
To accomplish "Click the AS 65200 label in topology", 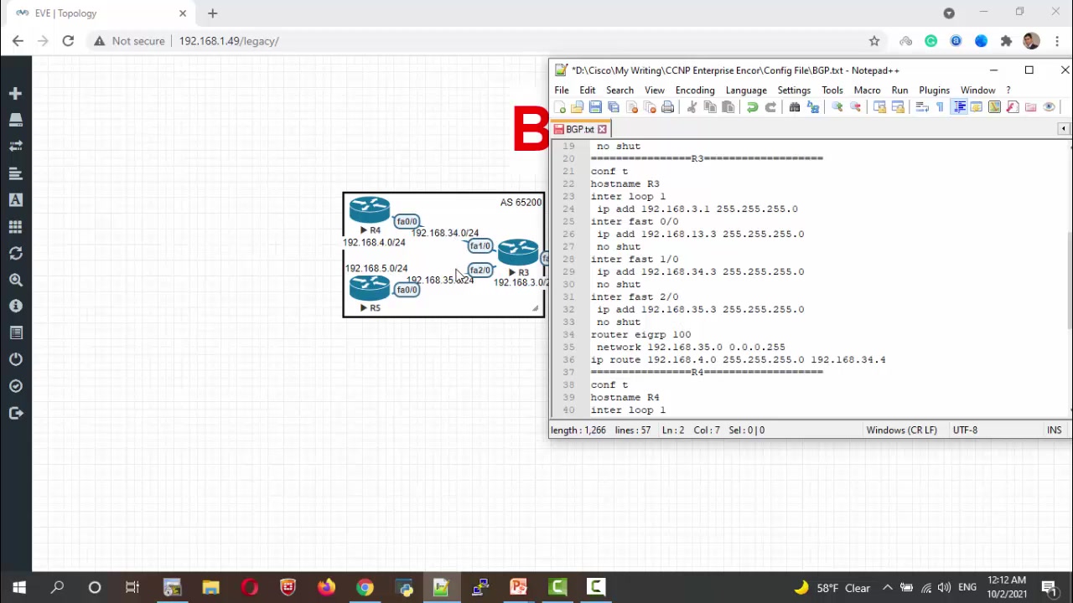I will 521,203.
